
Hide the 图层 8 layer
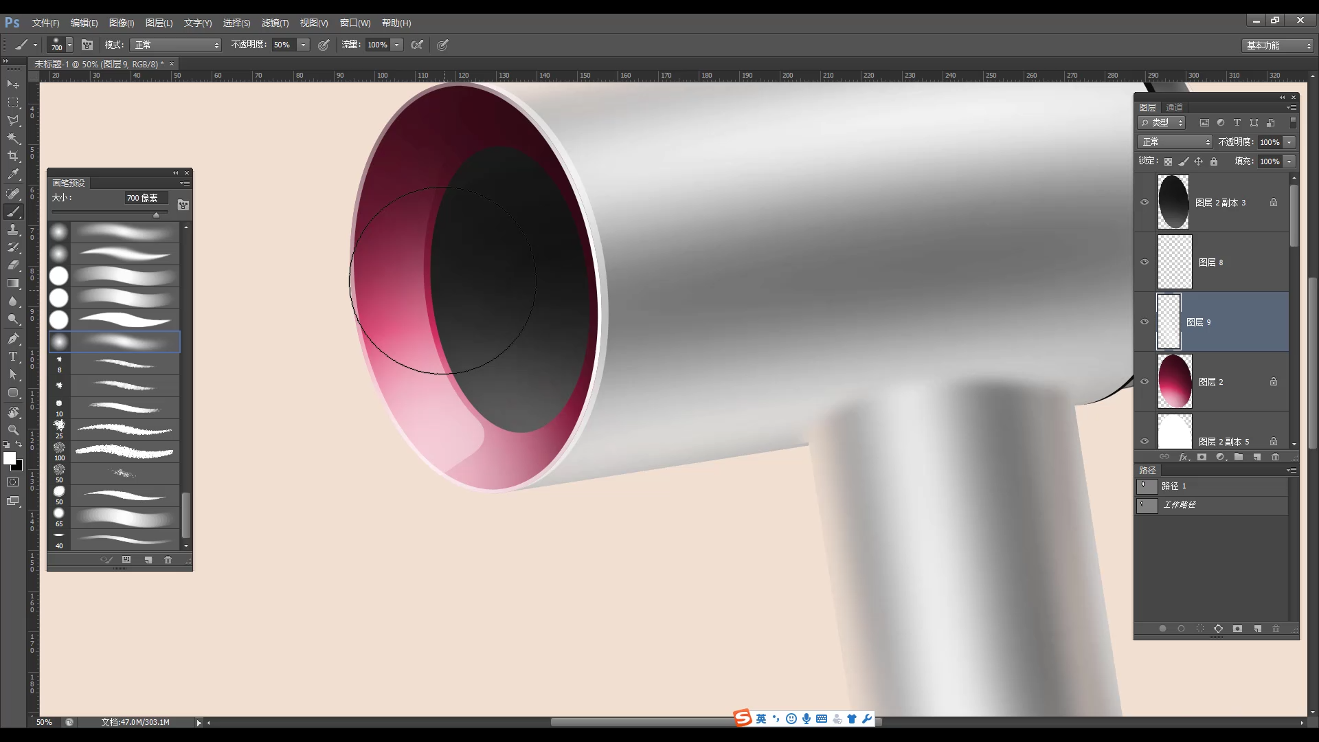click(1145, 262)
